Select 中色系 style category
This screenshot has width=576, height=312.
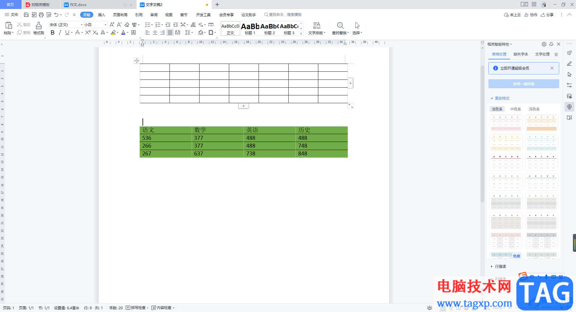516,109
